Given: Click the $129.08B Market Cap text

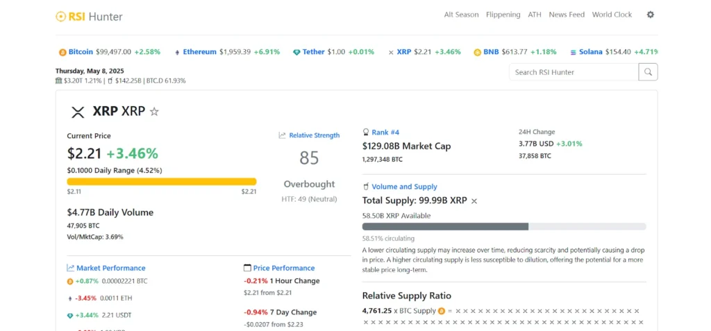Looking at the screenshot, I should pyautogui.click(x=407, y=146).
